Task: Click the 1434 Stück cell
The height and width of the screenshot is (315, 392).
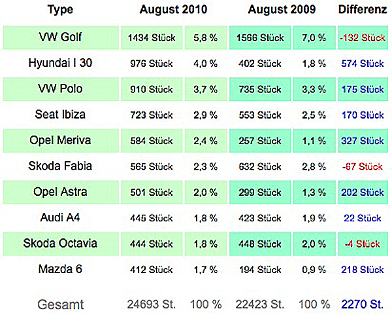Action: [x=152, y=37]
